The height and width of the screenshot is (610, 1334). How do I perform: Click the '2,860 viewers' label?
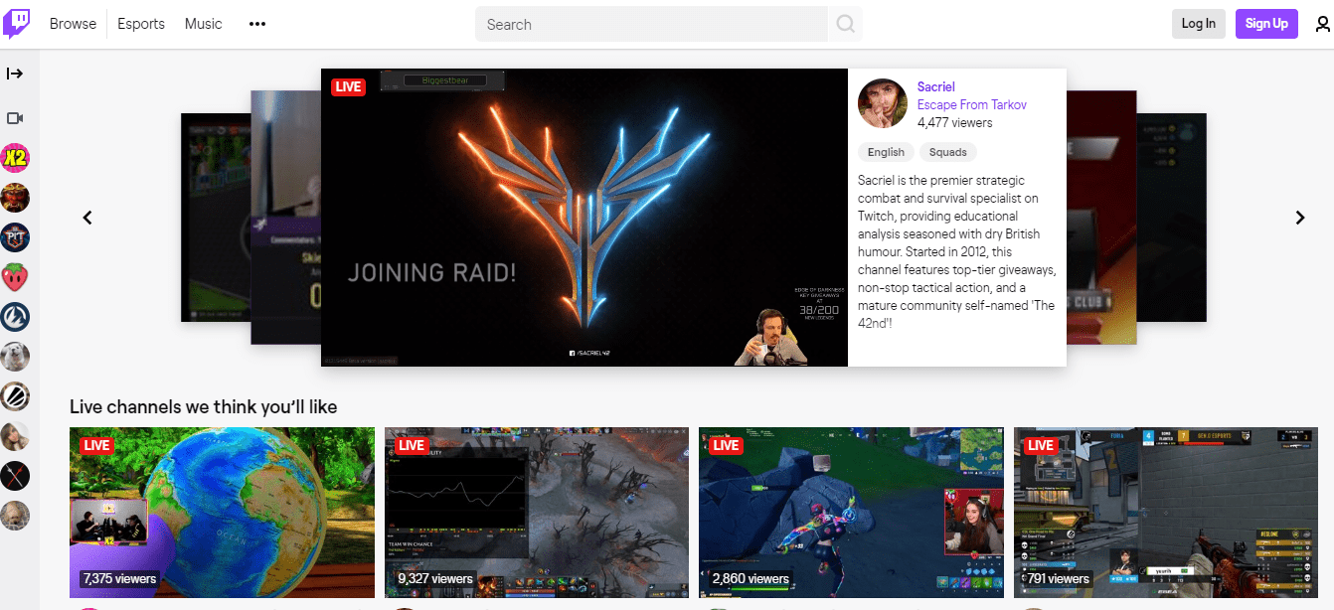click(750, 578)
